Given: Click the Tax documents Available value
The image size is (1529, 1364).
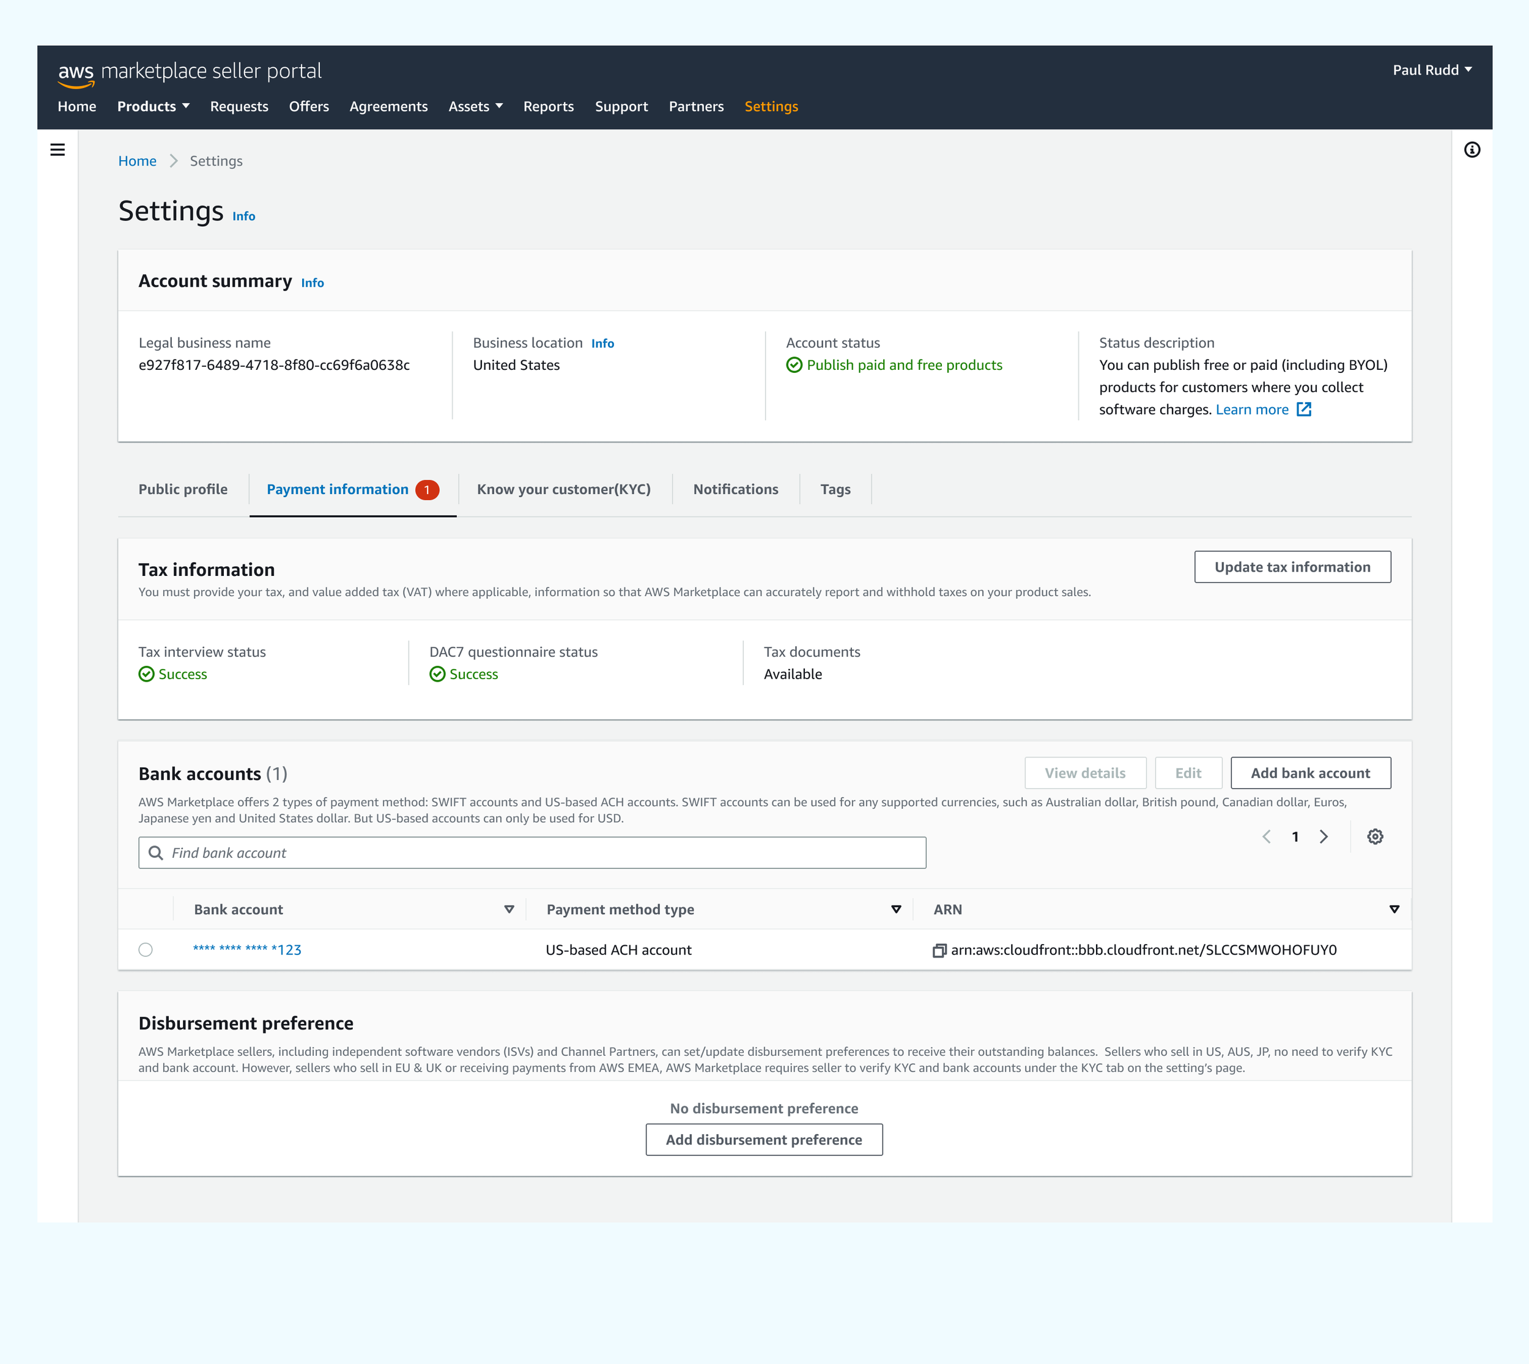Looking at the screenshot, I should pos(793,674).
